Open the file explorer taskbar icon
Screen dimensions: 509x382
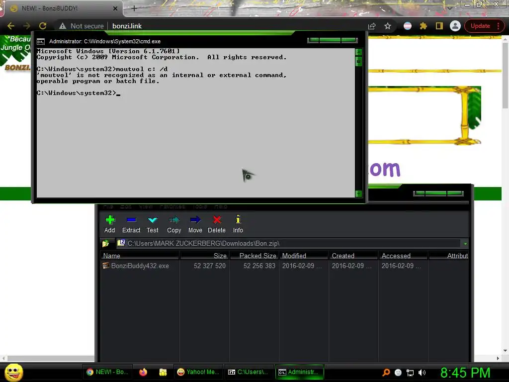click(163, 372)
